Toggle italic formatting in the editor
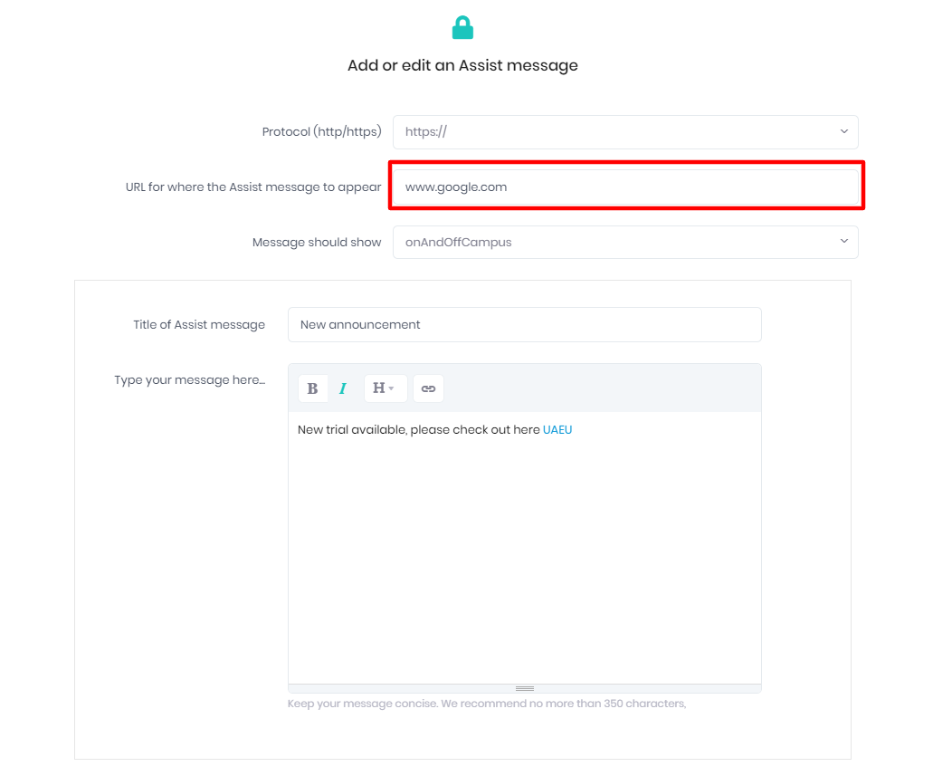The height and width of the screenshot is (776, 933). coord(343,388)
